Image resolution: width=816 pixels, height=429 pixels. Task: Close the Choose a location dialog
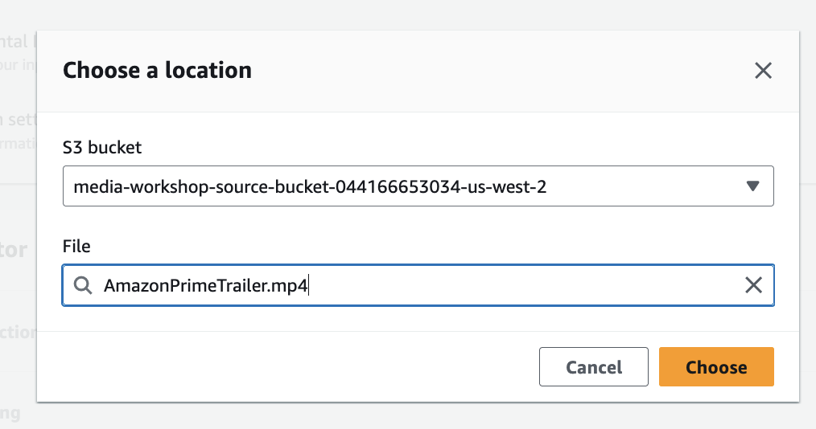coord(763,71)
